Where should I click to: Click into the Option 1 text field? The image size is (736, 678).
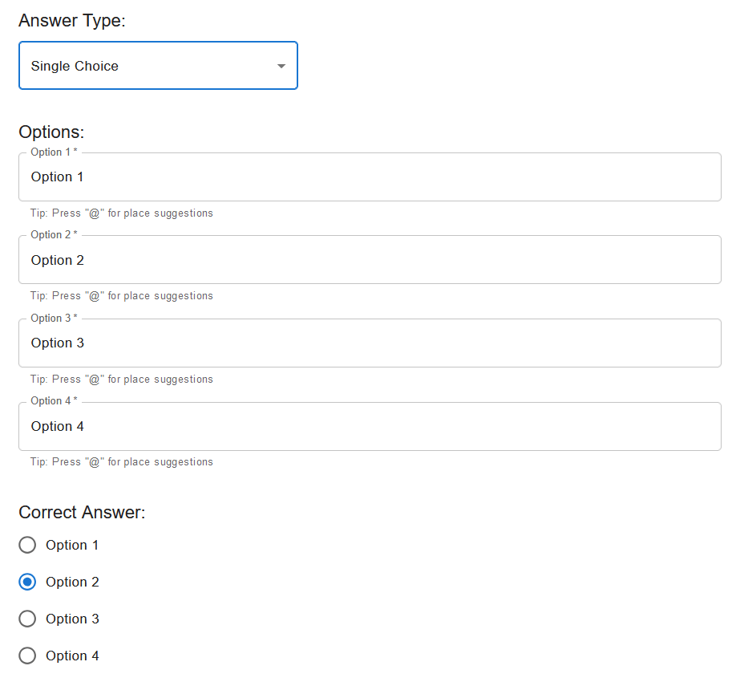tap(369, 177)
